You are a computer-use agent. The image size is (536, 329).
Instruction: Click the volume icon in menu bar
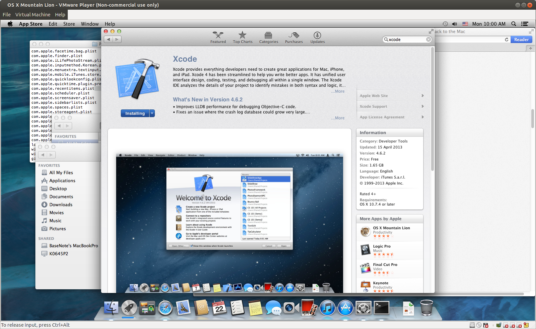455,24
